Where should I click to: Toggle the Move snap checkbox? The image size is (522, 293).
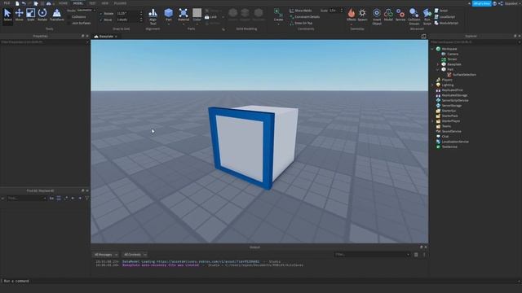pos(101,20)
